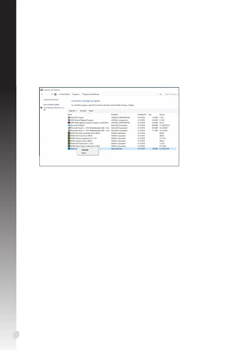The image size is (232, 350).
Task: Sort by the Version column header
Action: (162, 114)
